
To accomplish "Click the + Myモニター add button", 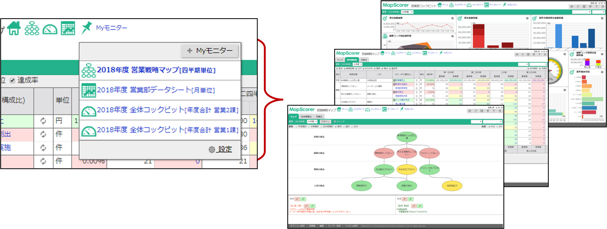I will (x=210, y=50).
